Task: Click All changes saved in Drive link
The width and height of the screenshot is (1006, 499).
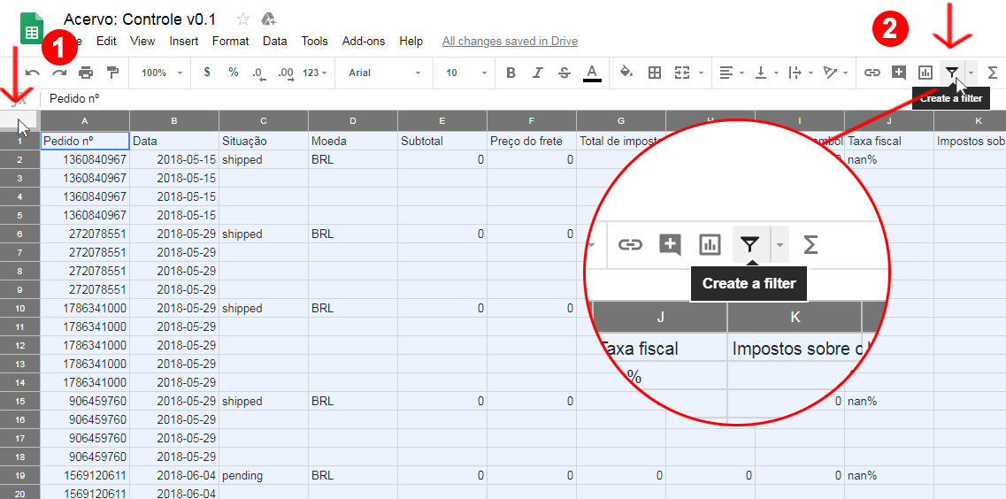Action: (510, 41)
